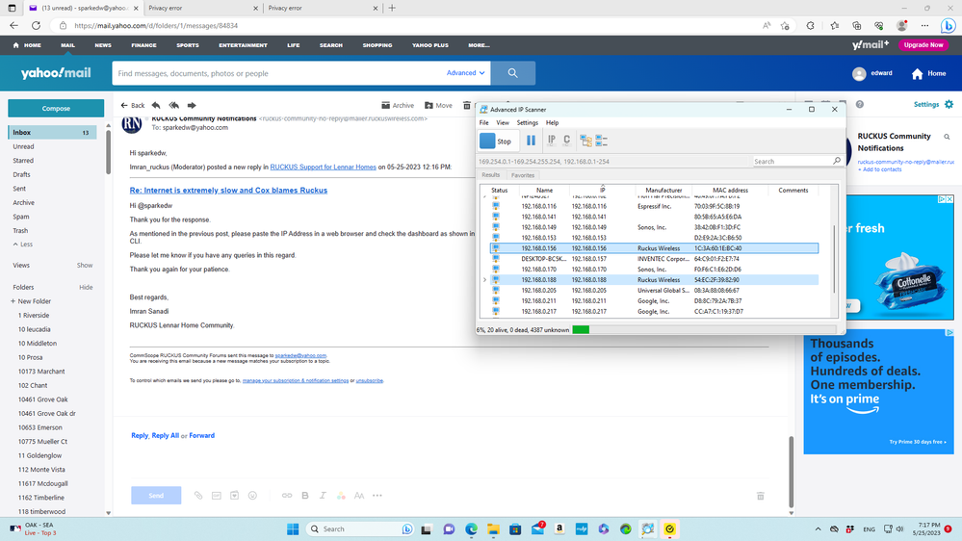Archive the open email
This screenshot has height=541, width=962.
(398, 106)
